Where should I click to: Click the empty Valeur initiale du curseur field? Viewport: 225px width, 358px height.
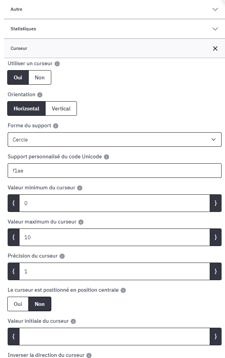(114, 336)
